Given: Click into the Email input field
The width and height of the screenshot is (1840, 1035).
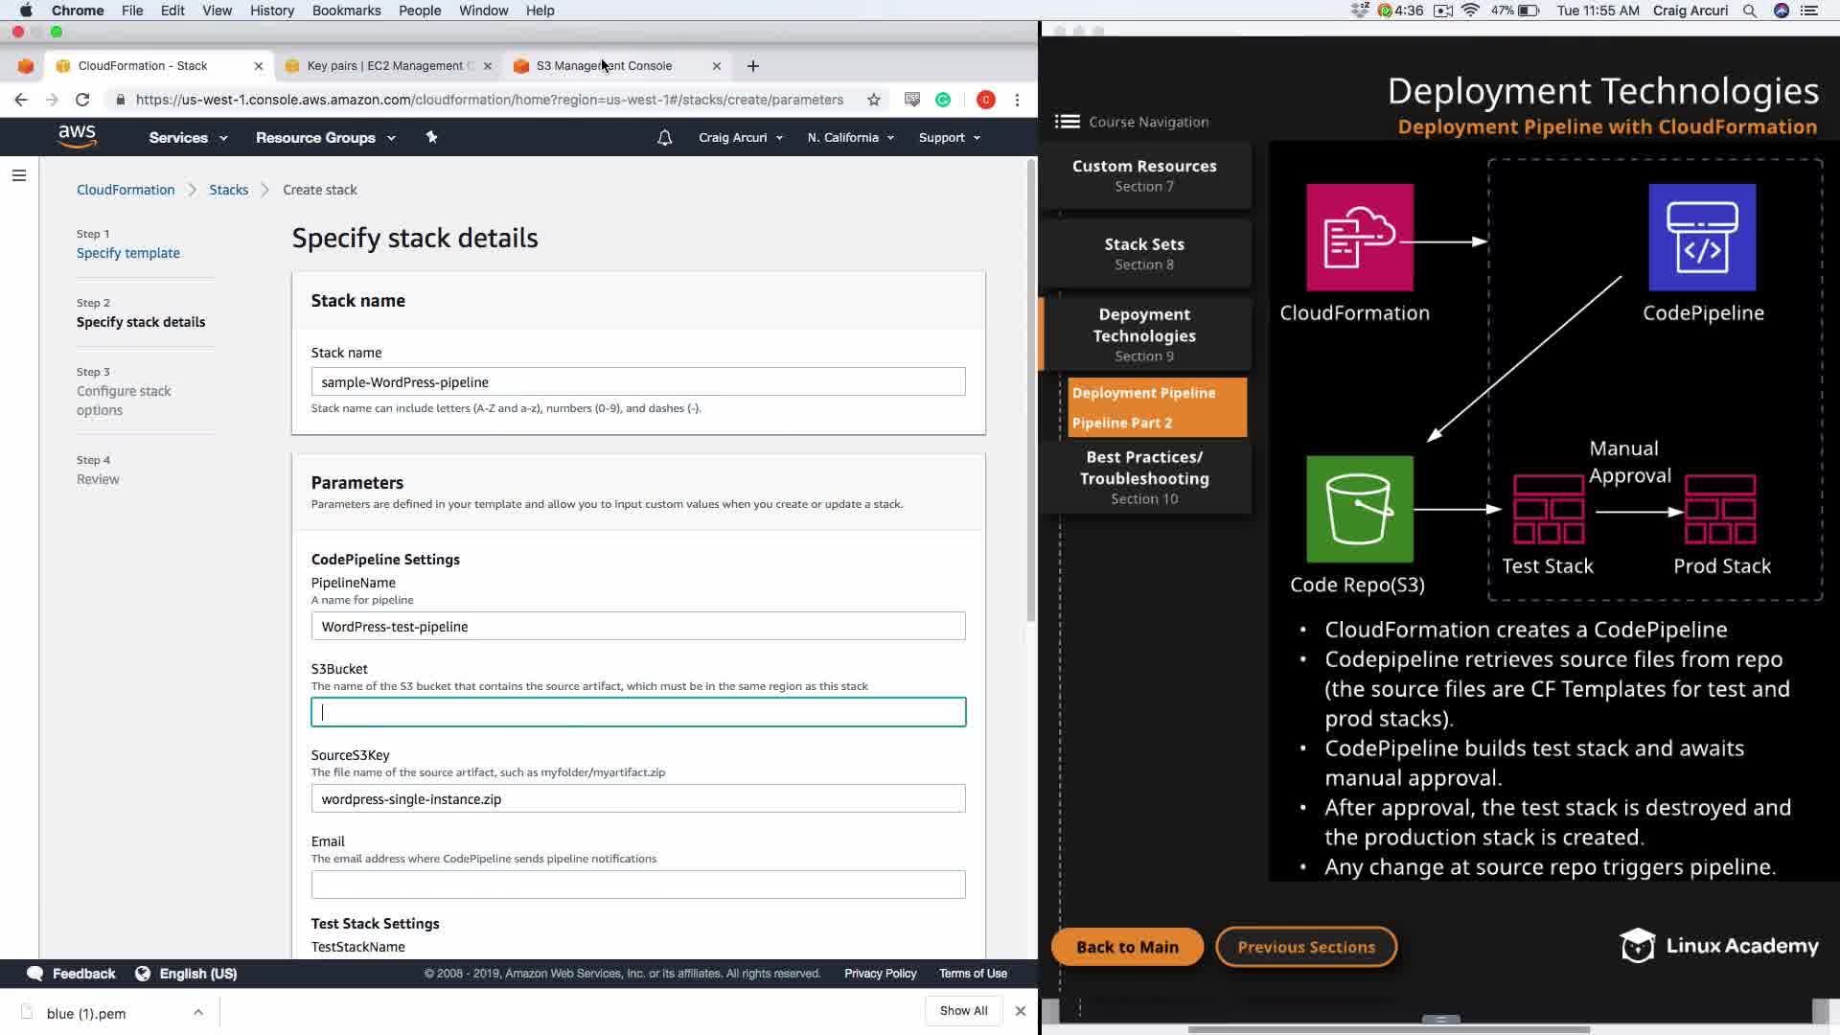Looking at the screenshot, I should [x=637, y=885].
